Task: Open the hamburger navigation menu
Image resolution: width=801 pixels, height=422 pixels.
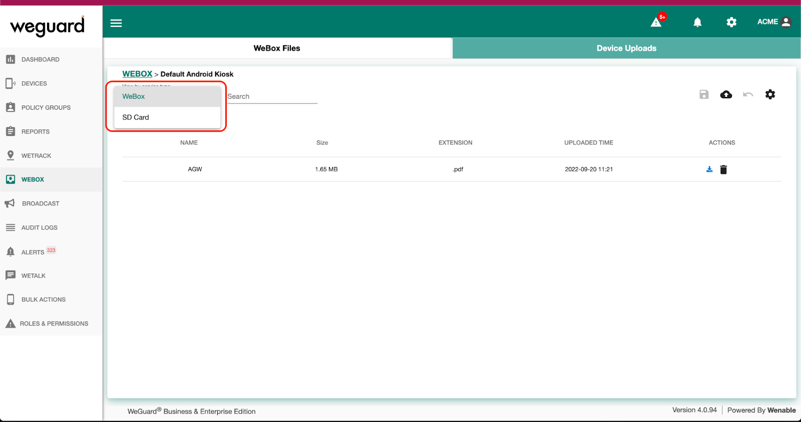Action: (x=116, y=23)
